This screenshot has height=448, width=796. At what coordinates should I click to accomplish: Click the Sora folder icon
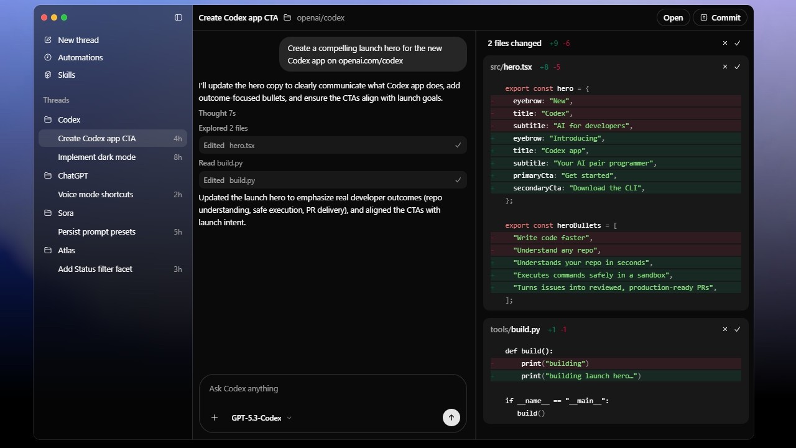tap(48, 213)
